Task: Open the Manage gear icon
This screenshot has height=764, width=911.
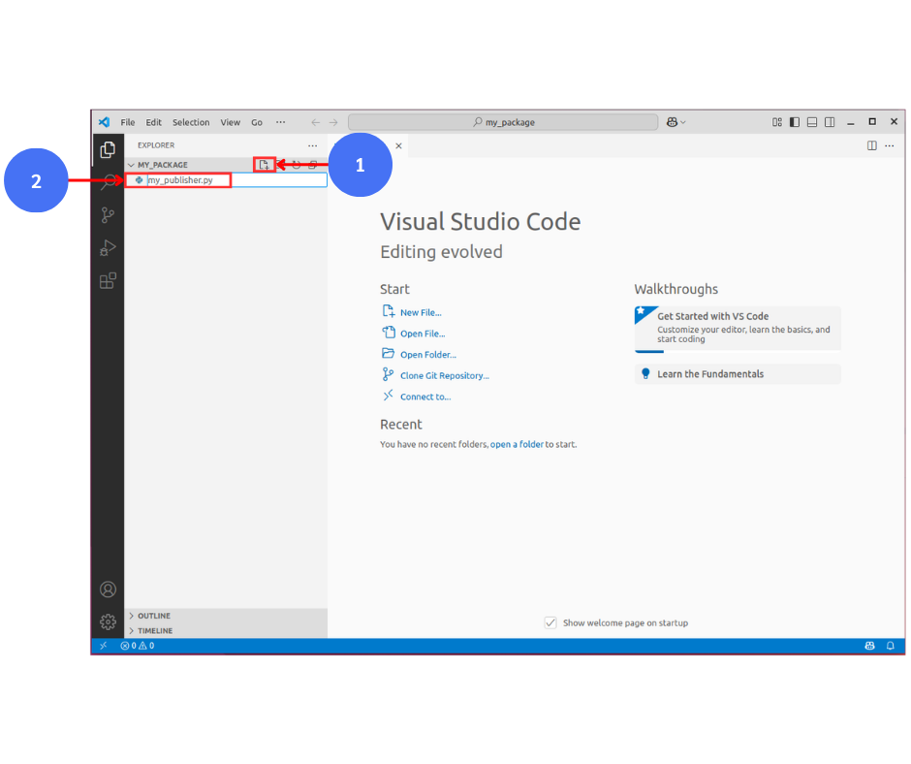Action: click(x=108, y=621)
